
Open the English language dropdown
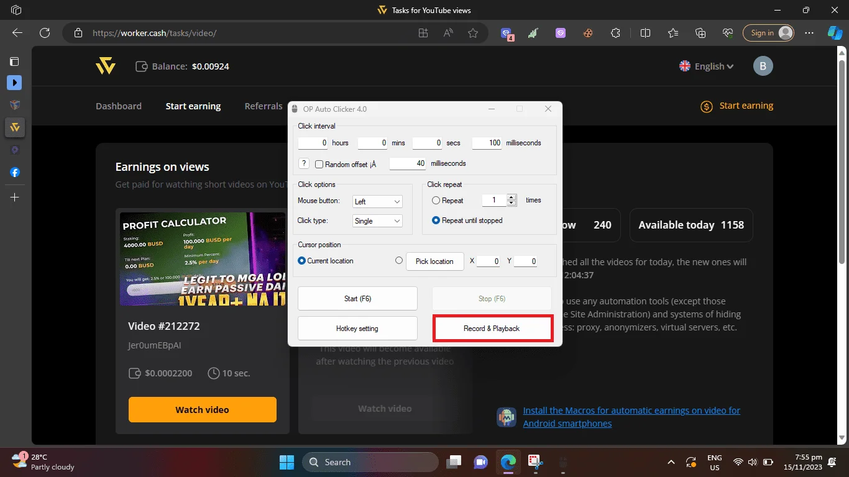707,66
